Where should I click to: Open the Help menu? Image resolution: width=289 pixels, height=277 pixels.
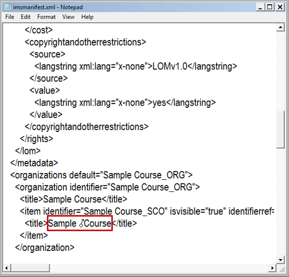[87, 17]
